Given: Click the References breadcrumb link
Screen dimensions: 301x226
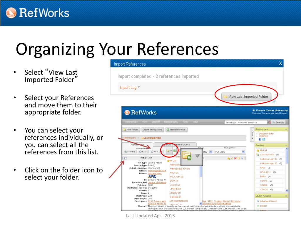Looking at the screenshot, I should point(129,138).
